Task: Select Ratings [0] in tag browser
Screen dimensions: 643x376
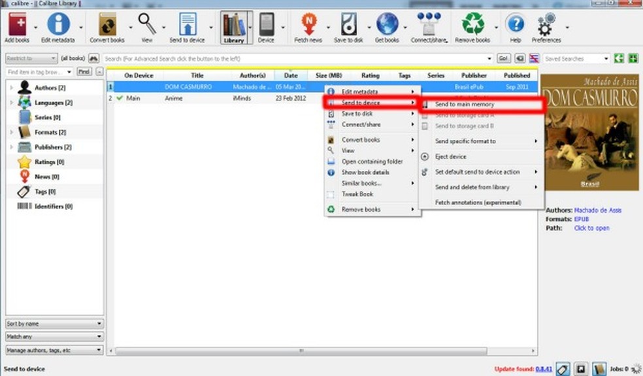Action: point(49,162)
